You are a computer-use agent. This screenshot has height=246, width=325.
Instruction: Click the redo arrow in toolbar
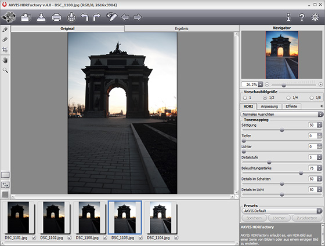(96, 17)
